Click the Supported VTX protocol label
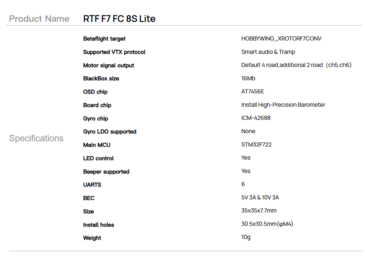The image size is (365, 262). 114,52
